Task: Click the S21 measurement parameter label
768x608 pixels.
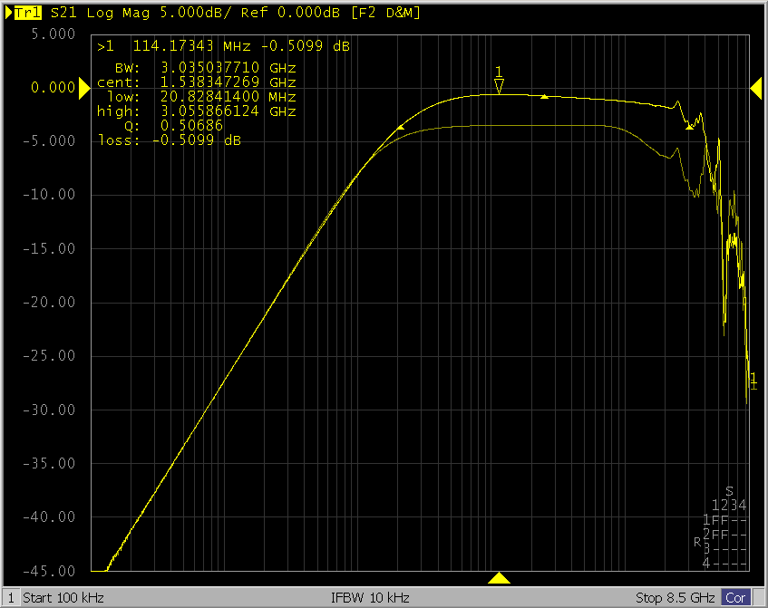Action: [x=63, y=14]
